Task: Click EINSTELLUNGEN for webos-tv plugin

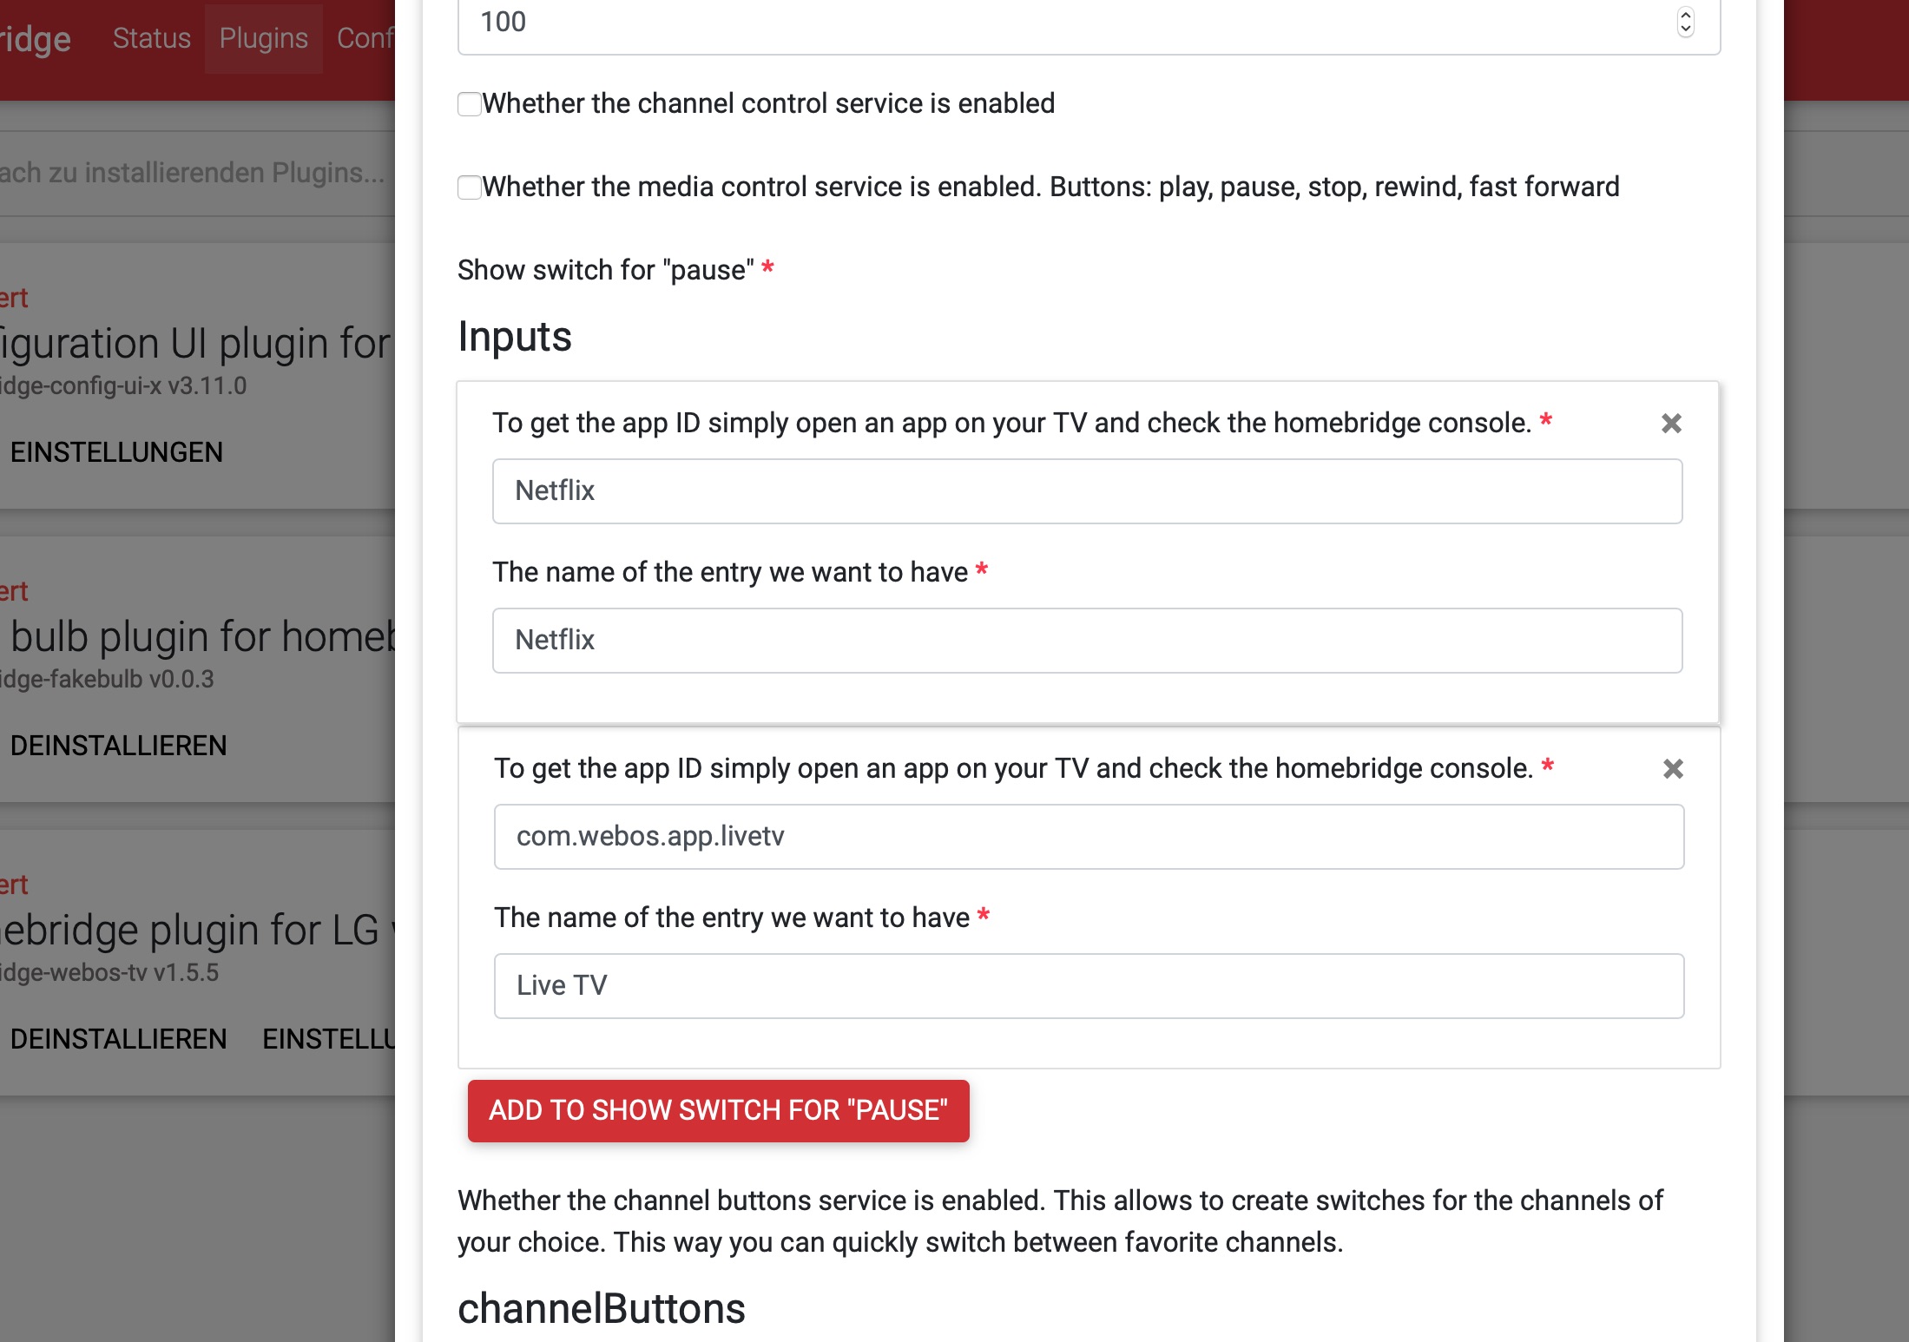Action: 328,1039
